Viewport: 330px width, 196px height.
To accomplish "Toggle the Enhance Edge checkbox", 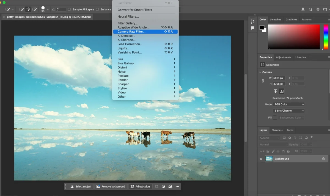I will coord(97,9).
